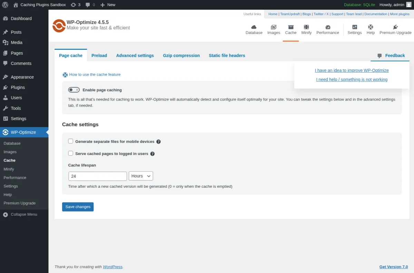The image size is (414, 273).
Task: Switch to the Static file headers tab
Action: [x=227, y=55]
